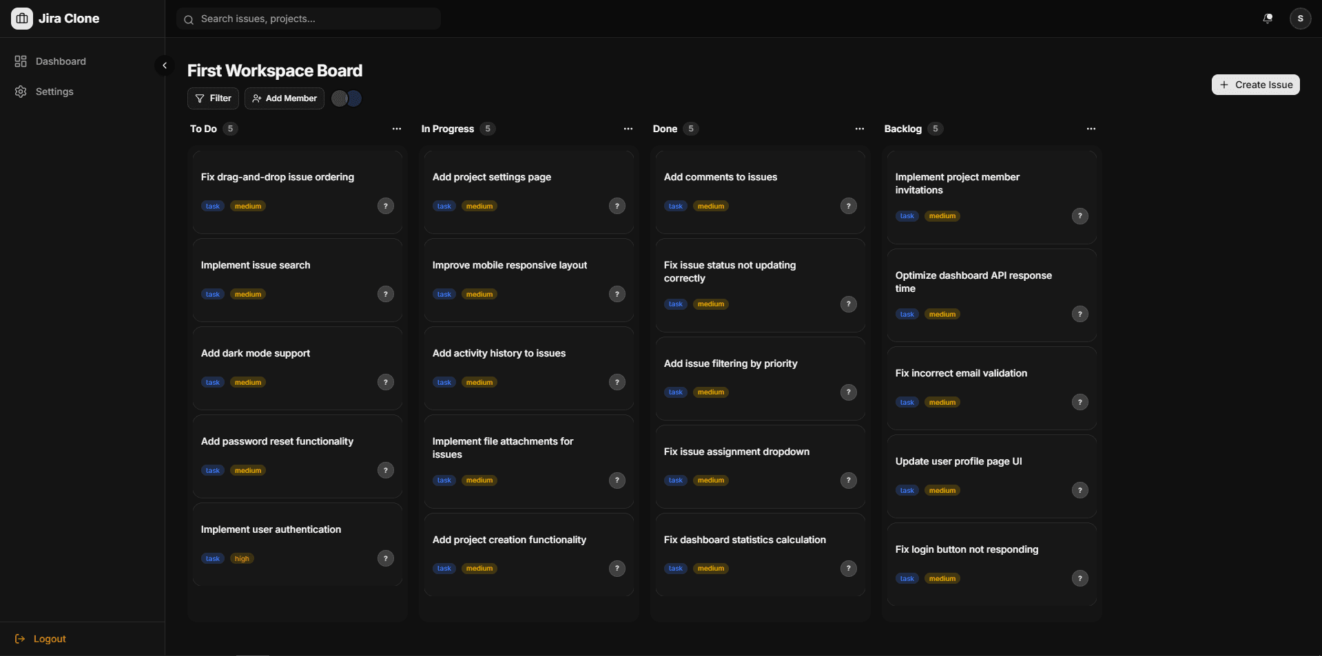The width and height of the screenshot is (1322, 656).
Task: Click assignee icon on Fix incorrect email validation
Action: (1080, 402)
